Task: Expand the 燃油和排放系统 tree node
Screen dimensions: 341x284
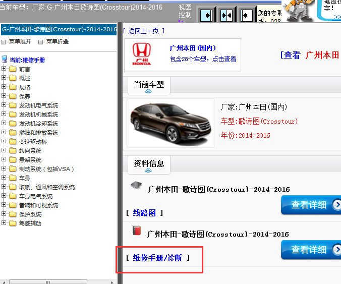Action: 4,132
